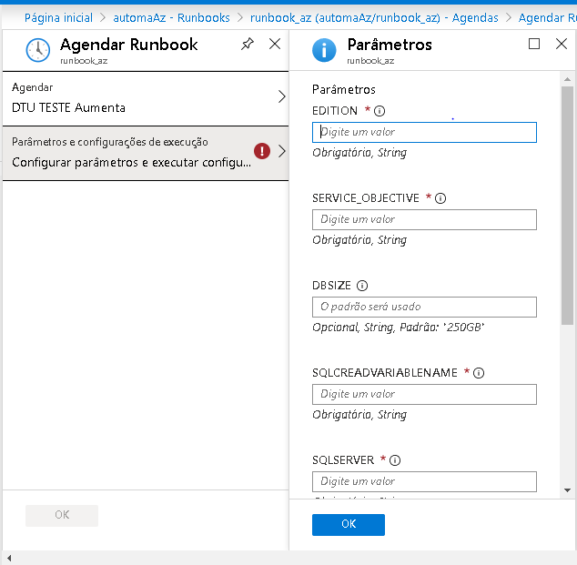
Task: Click the SERVICE_OBJECTIVE text field
Action: click(424, 219)
